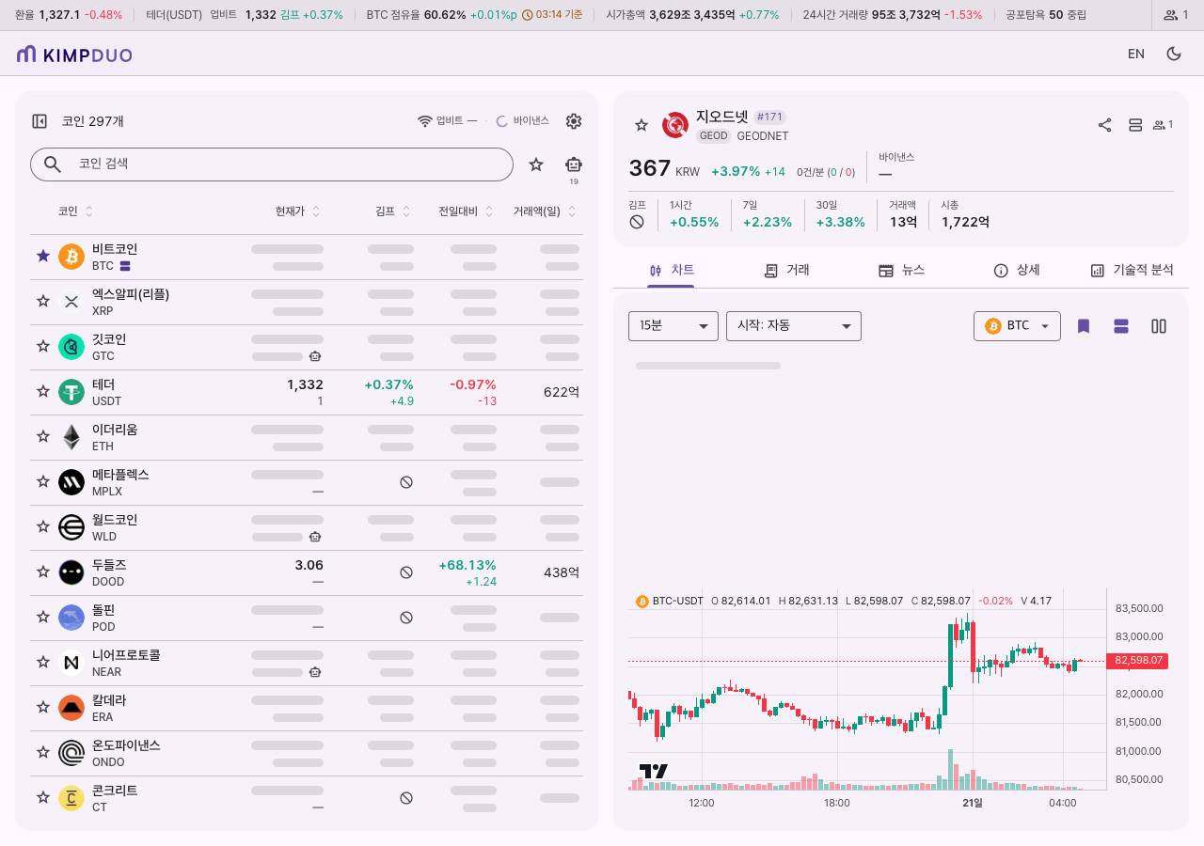This screenshot has height=846, width=1204.
Task: Collapse the coin list sidebar panel
Action: (40, 121)
